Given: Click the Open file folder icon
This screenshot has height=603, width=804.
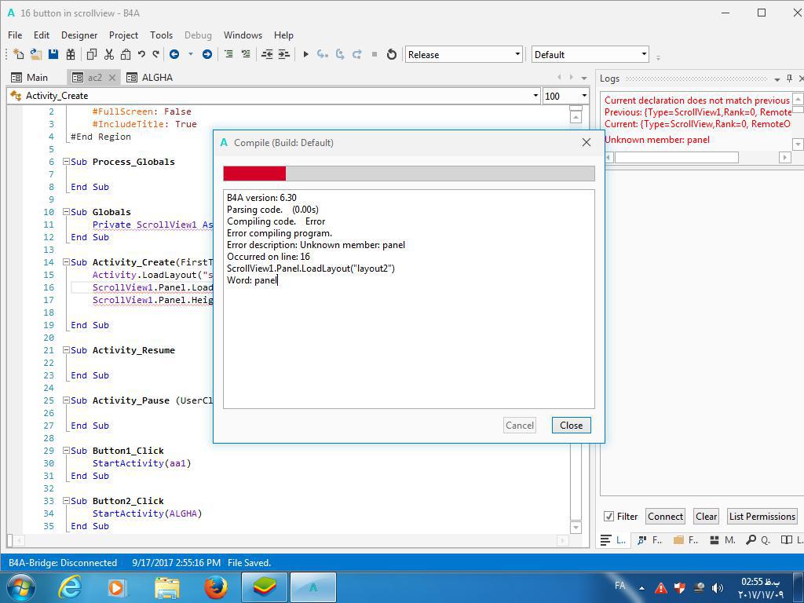Looking at the screenshot, I should (36, 54).
